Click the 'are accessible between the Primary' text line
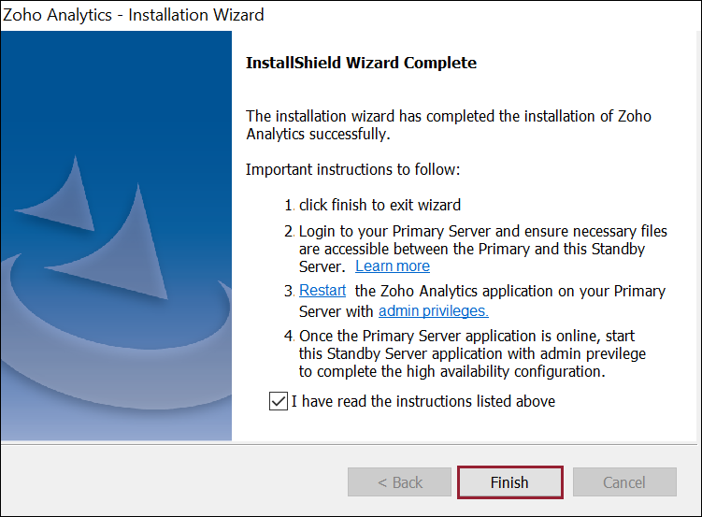Image resolution: width=702 pixels, height=517 pixels. pyautogui.click(x=484, y=250)
